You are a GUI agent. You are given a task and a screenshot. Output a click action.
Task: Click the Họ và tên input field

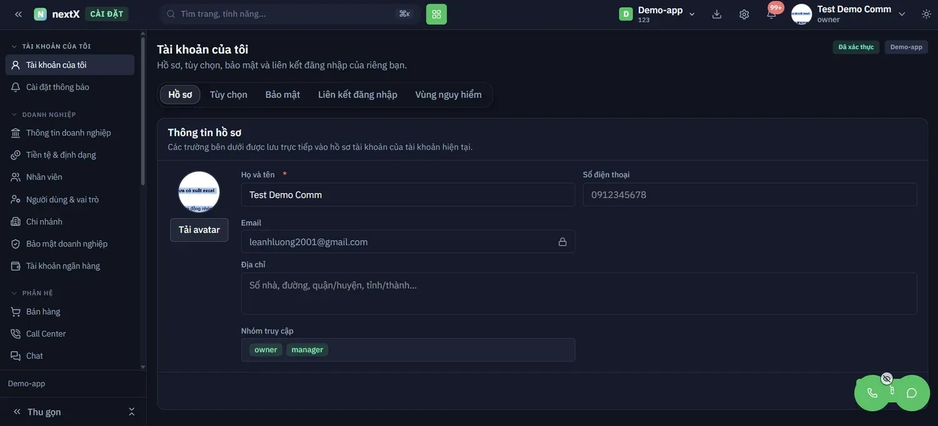(408, 195)
